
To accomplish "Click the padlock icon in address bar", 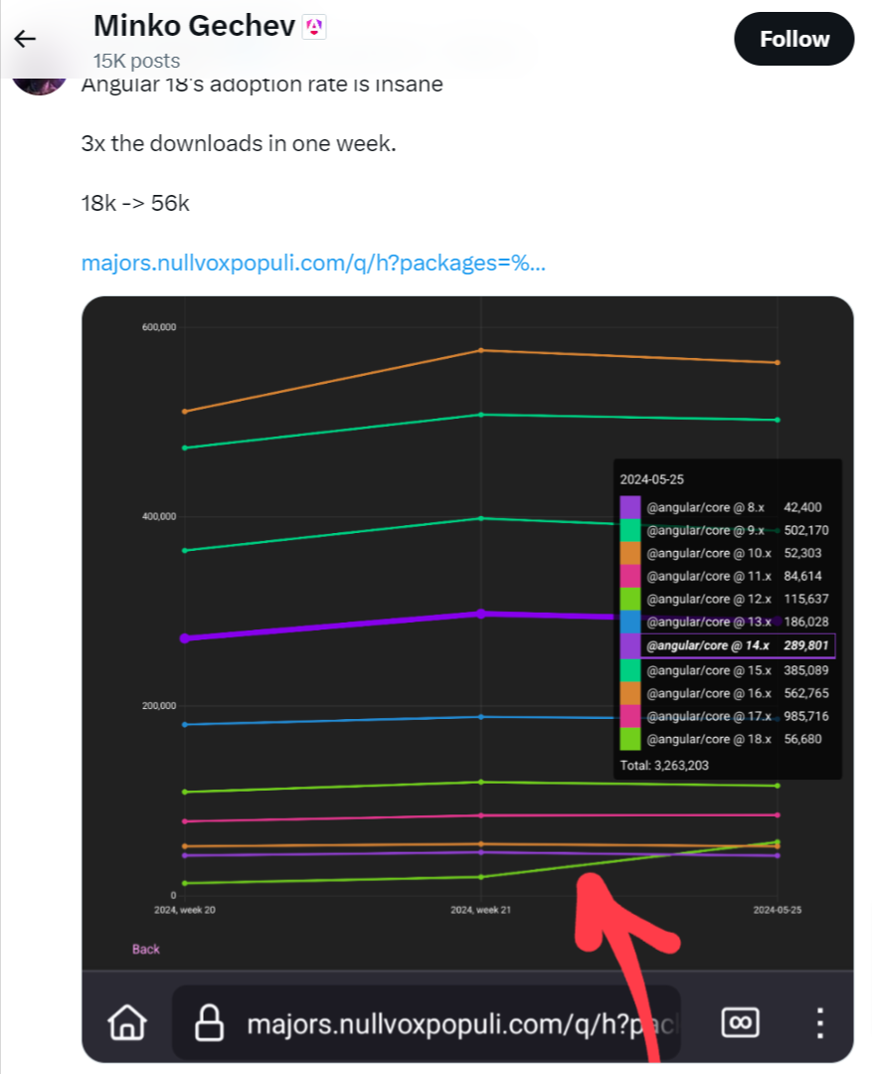I will click(209, 1021).
